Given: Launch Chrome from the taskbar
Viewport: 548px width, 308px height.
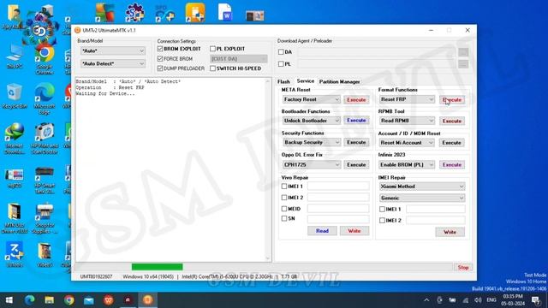Looking at the screenshot, I should click(x=68, y=300).
